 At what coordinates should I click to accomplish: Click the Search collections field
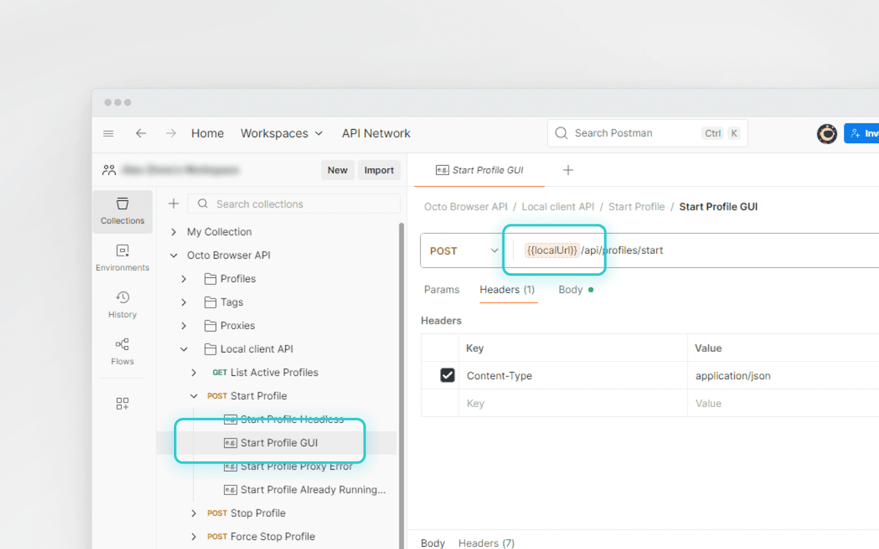294,204
